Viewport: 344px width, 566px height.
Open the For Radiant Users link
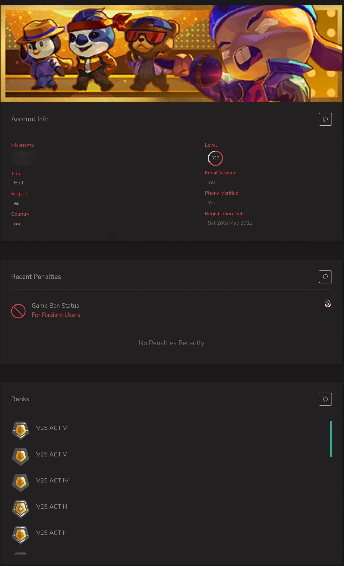pos(56,315)
